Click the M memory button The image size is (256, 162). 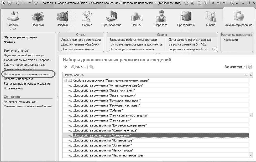pos(213,3)
